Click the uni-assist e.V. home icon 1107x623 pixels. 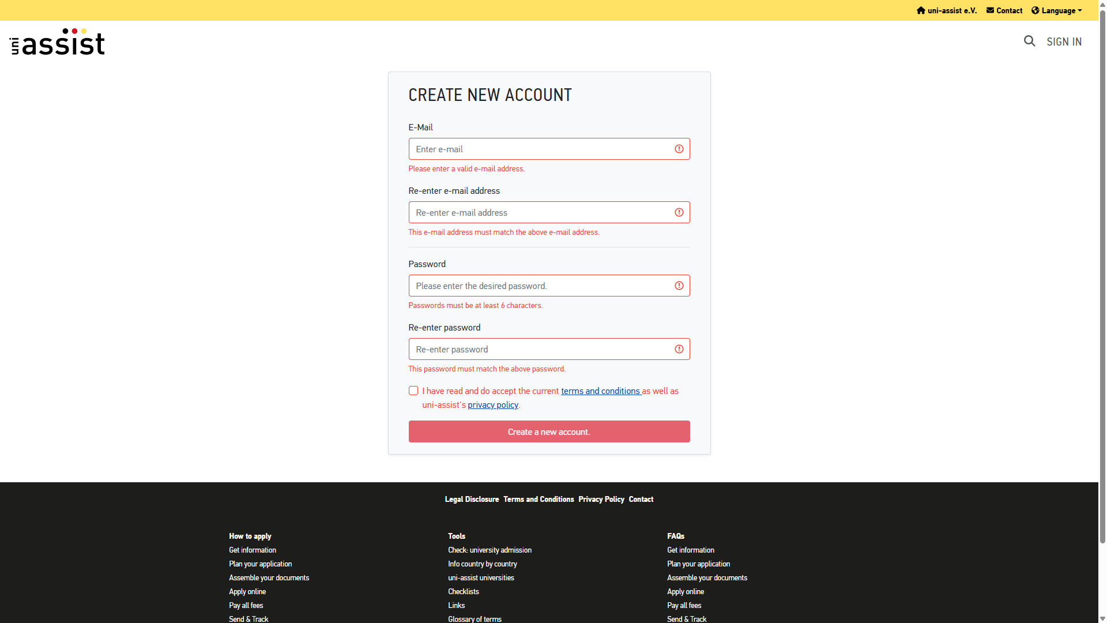click(x=921, y=10)
